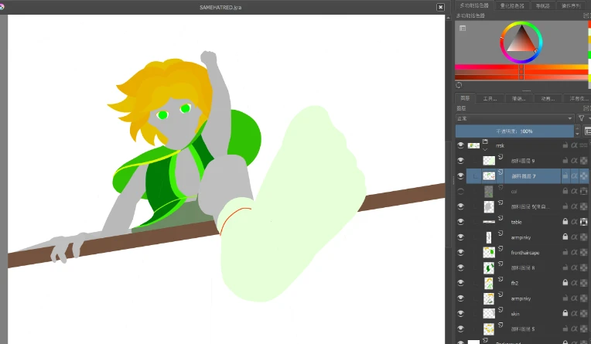Switch to the 操作序列 tab
Viewport: 591px width, 344px height.
pos(572,5)
